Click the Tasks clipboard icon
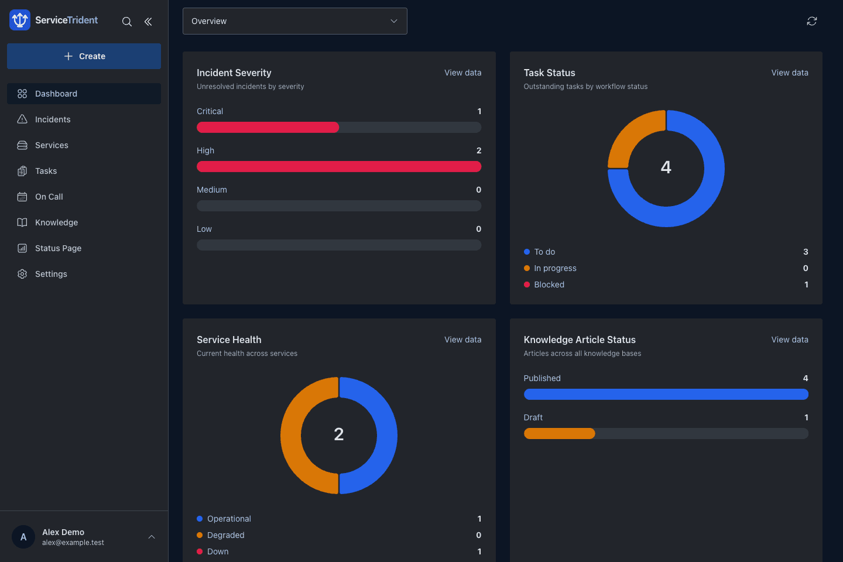 [22, 171]
